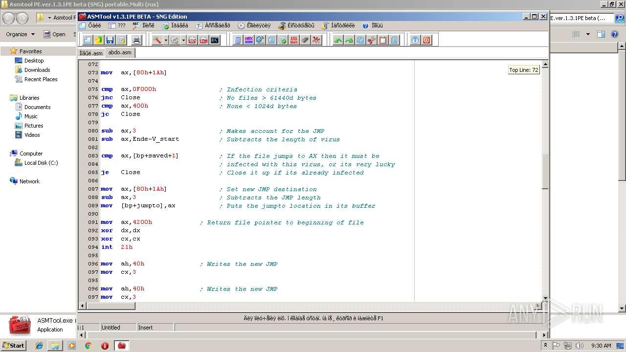Screen dimensions: 626x352
Task: Open Music library in sidebar
Action: click(31, 116)
